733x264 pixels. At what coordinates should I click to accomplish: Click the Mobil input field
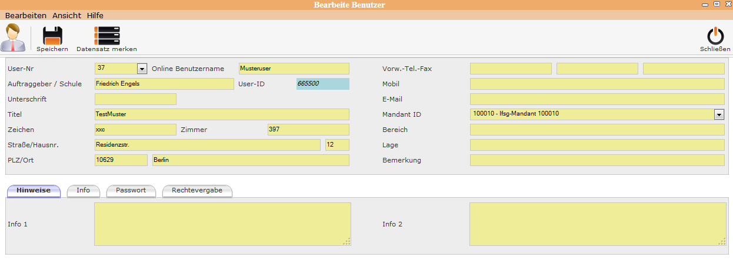pyautogui.click(x=597, y=84)
